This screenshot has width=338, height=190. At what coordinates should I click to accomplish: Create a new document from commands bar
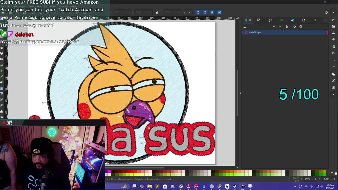[x=333, y=20]
